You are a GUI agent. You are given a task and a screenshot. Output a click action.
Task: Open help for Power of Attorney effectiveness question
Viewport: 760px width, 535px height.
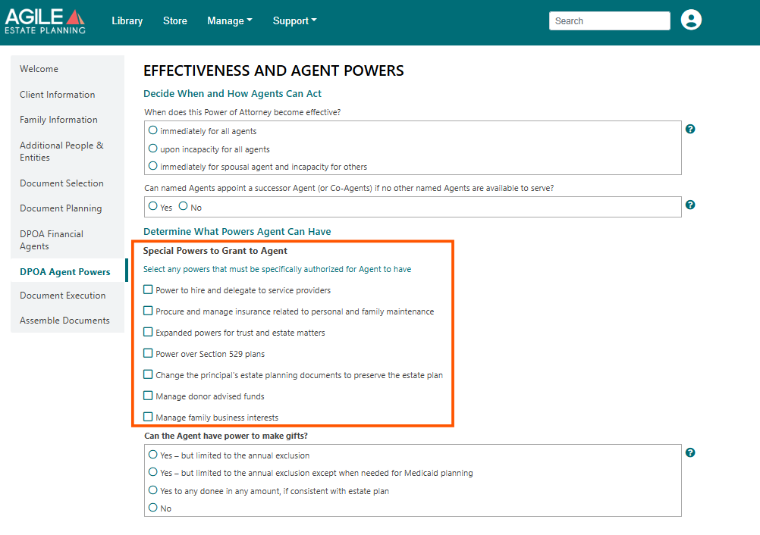click(690, 130)
